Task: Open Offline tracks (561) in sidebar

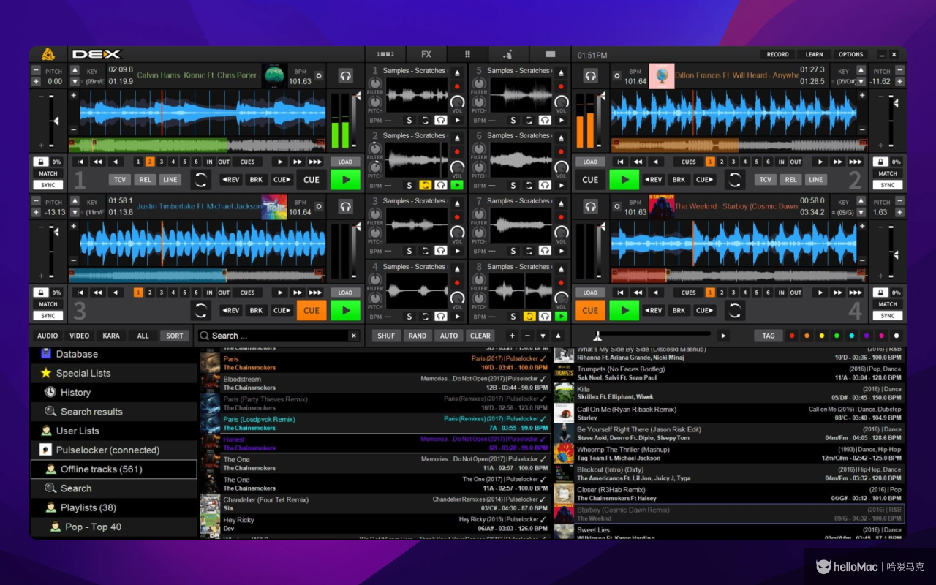Action: (x=113, y=469)
